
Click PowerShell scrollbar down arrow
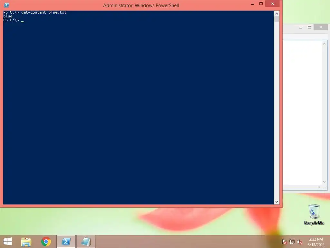click(277, 202)
